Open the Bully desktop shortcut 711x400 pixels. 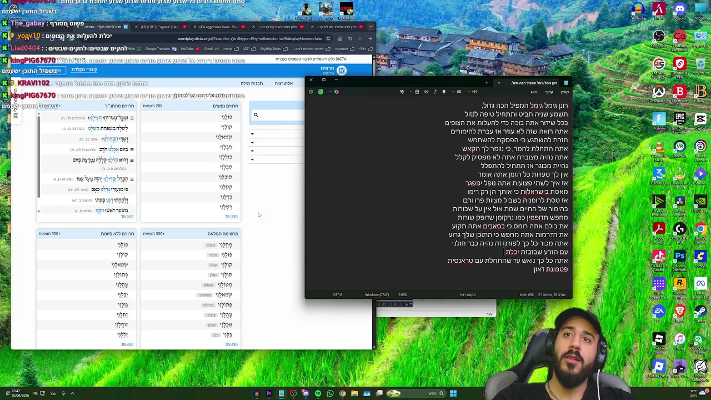click(x=700, y=94)
